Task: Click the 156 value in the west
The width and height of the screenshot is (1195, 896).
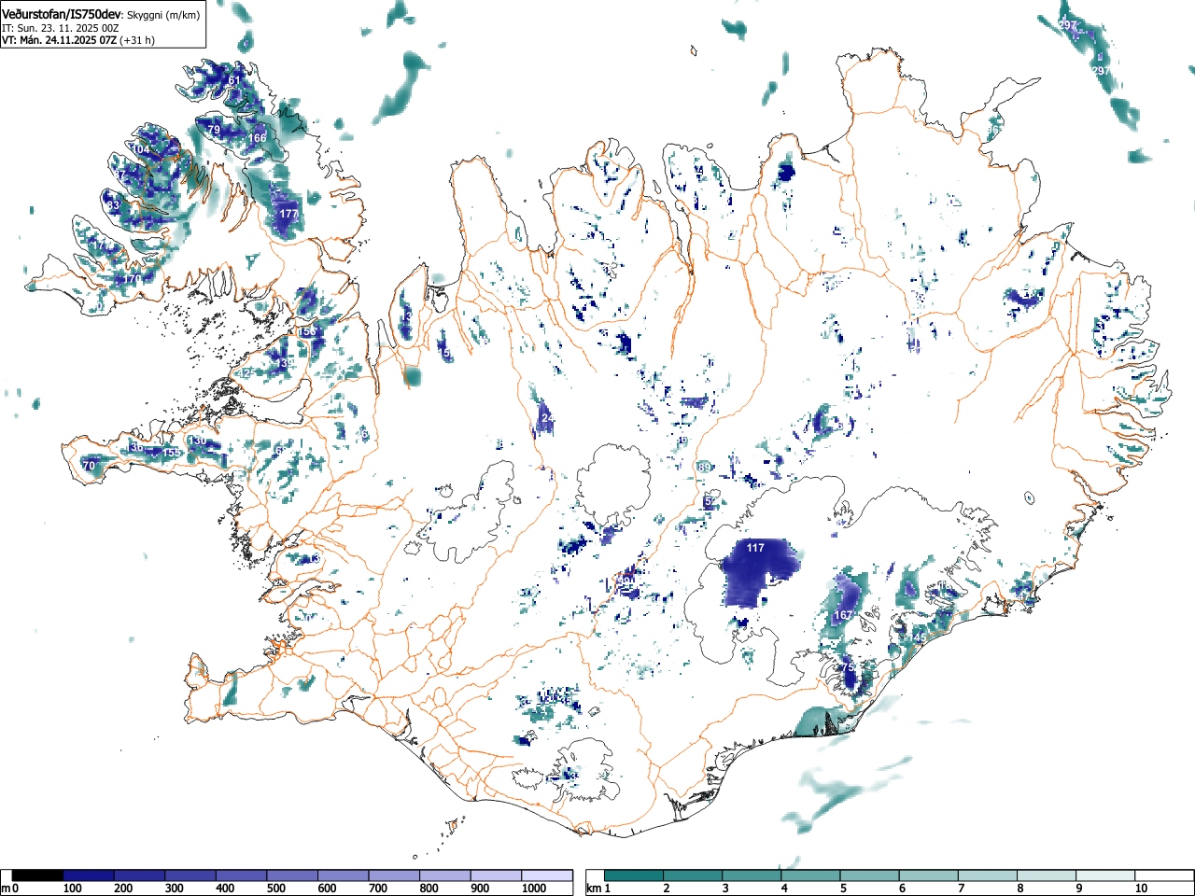Action: point(307,331)
